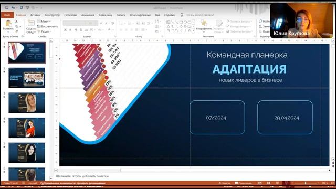The image size is (336, 189).
Task: Switch to the Переходы tab
Action: coord(70,15)
